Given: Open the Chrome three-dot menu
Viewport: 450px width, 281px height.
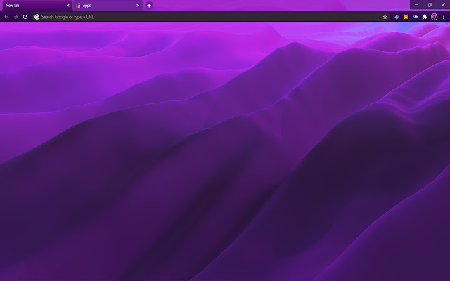Looking at the screenshot, I should (x=444, y=16).
